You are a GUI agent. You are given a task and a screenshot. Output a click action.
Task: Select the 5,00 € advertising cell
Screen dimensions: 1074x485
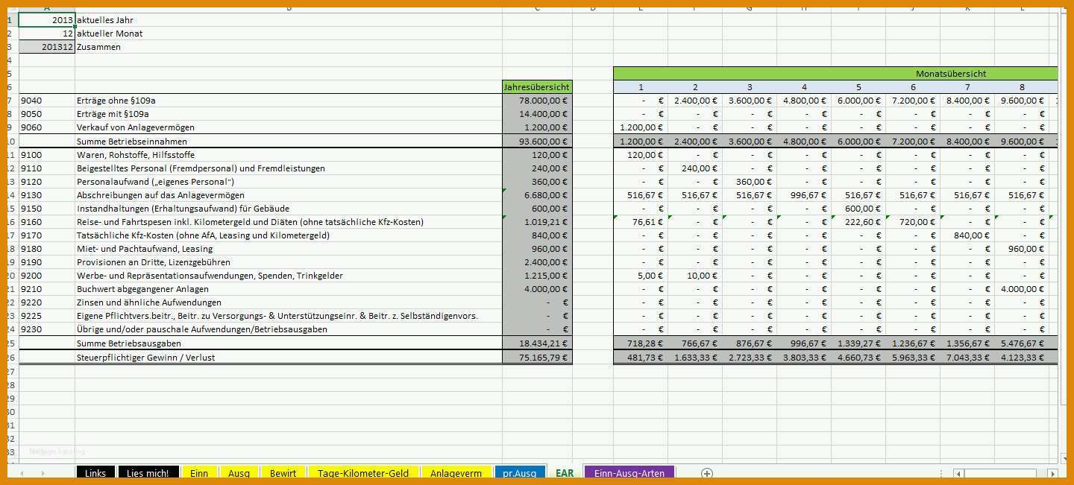[641, 276]
